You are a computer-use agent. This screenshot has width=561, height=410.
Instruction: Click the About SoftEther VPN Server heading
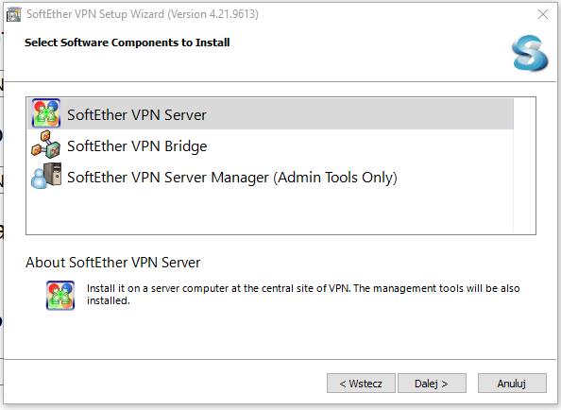point(113,263)
